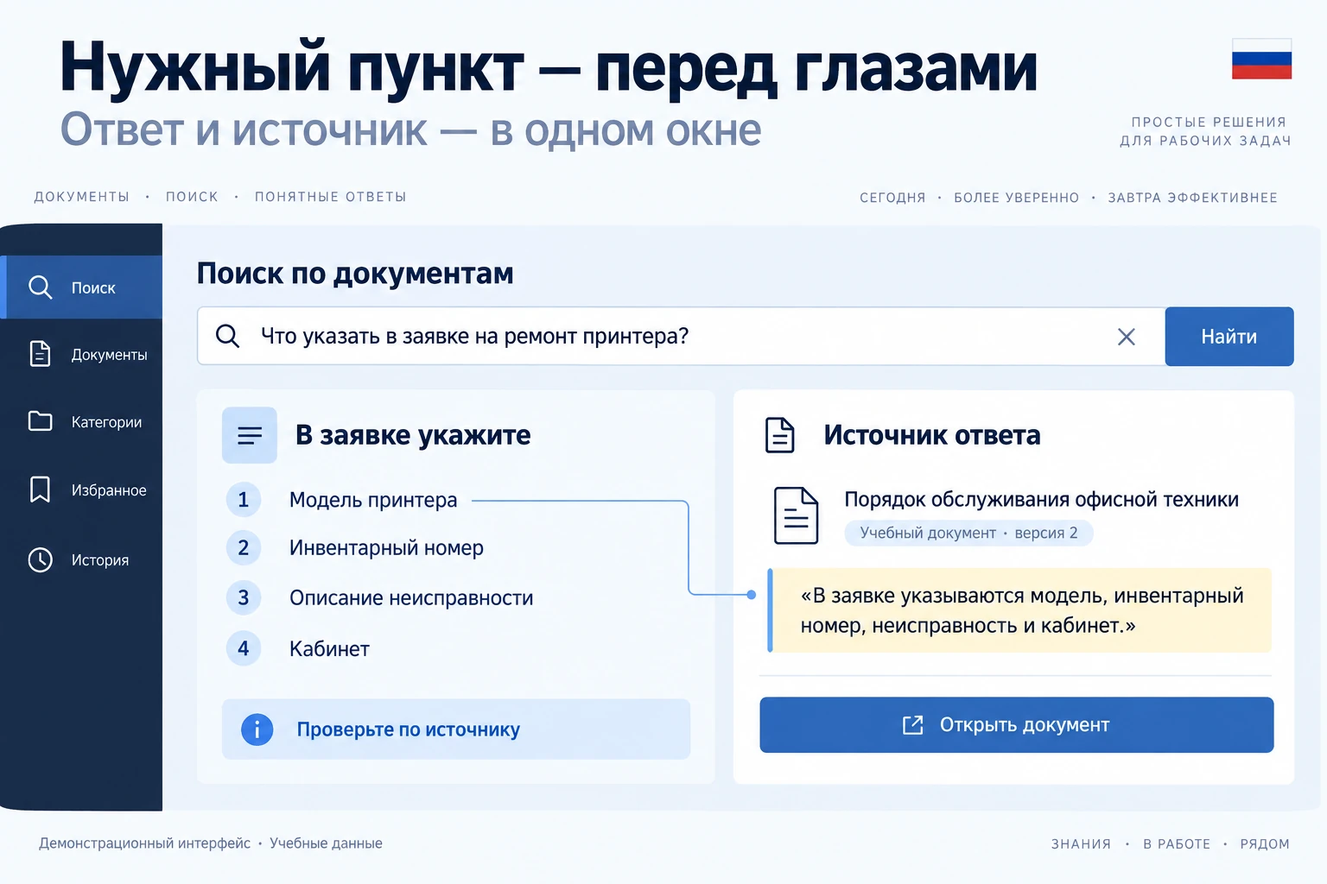Viewport: 1327px width, 884px height.
Task: Click the external link icon in Открыть документ
Action: click(x=913, y=725)
